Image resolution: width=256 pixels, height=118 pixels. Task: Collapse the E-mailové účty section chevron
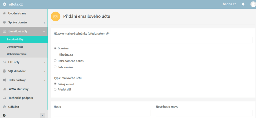point(44,32)
